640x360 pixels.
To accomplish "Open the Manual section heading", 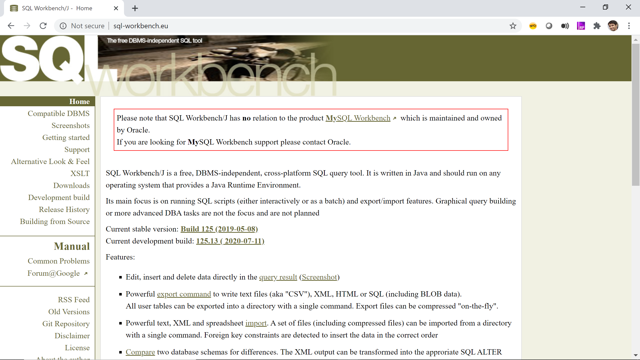I will (72, 246).
